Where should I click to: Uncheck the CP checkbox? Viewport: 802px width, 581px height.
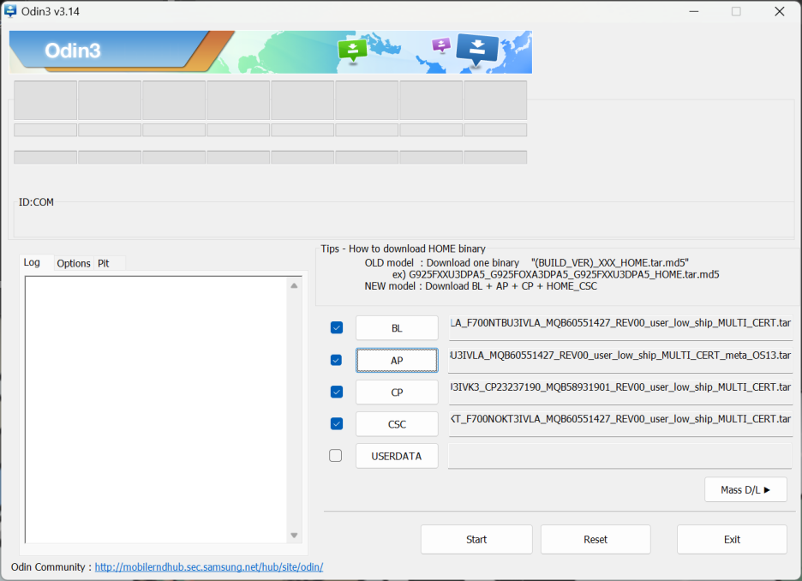click(x=337, y=392)
